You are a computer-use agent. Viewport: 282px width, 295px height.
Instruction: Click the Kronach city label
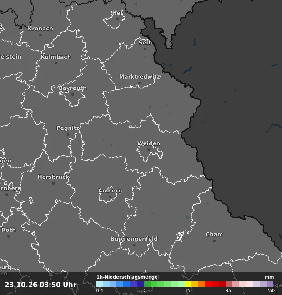[x=40, y=29]
